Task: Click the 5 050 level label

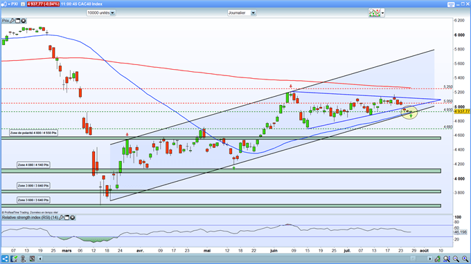Action: (x=448, y=102)
